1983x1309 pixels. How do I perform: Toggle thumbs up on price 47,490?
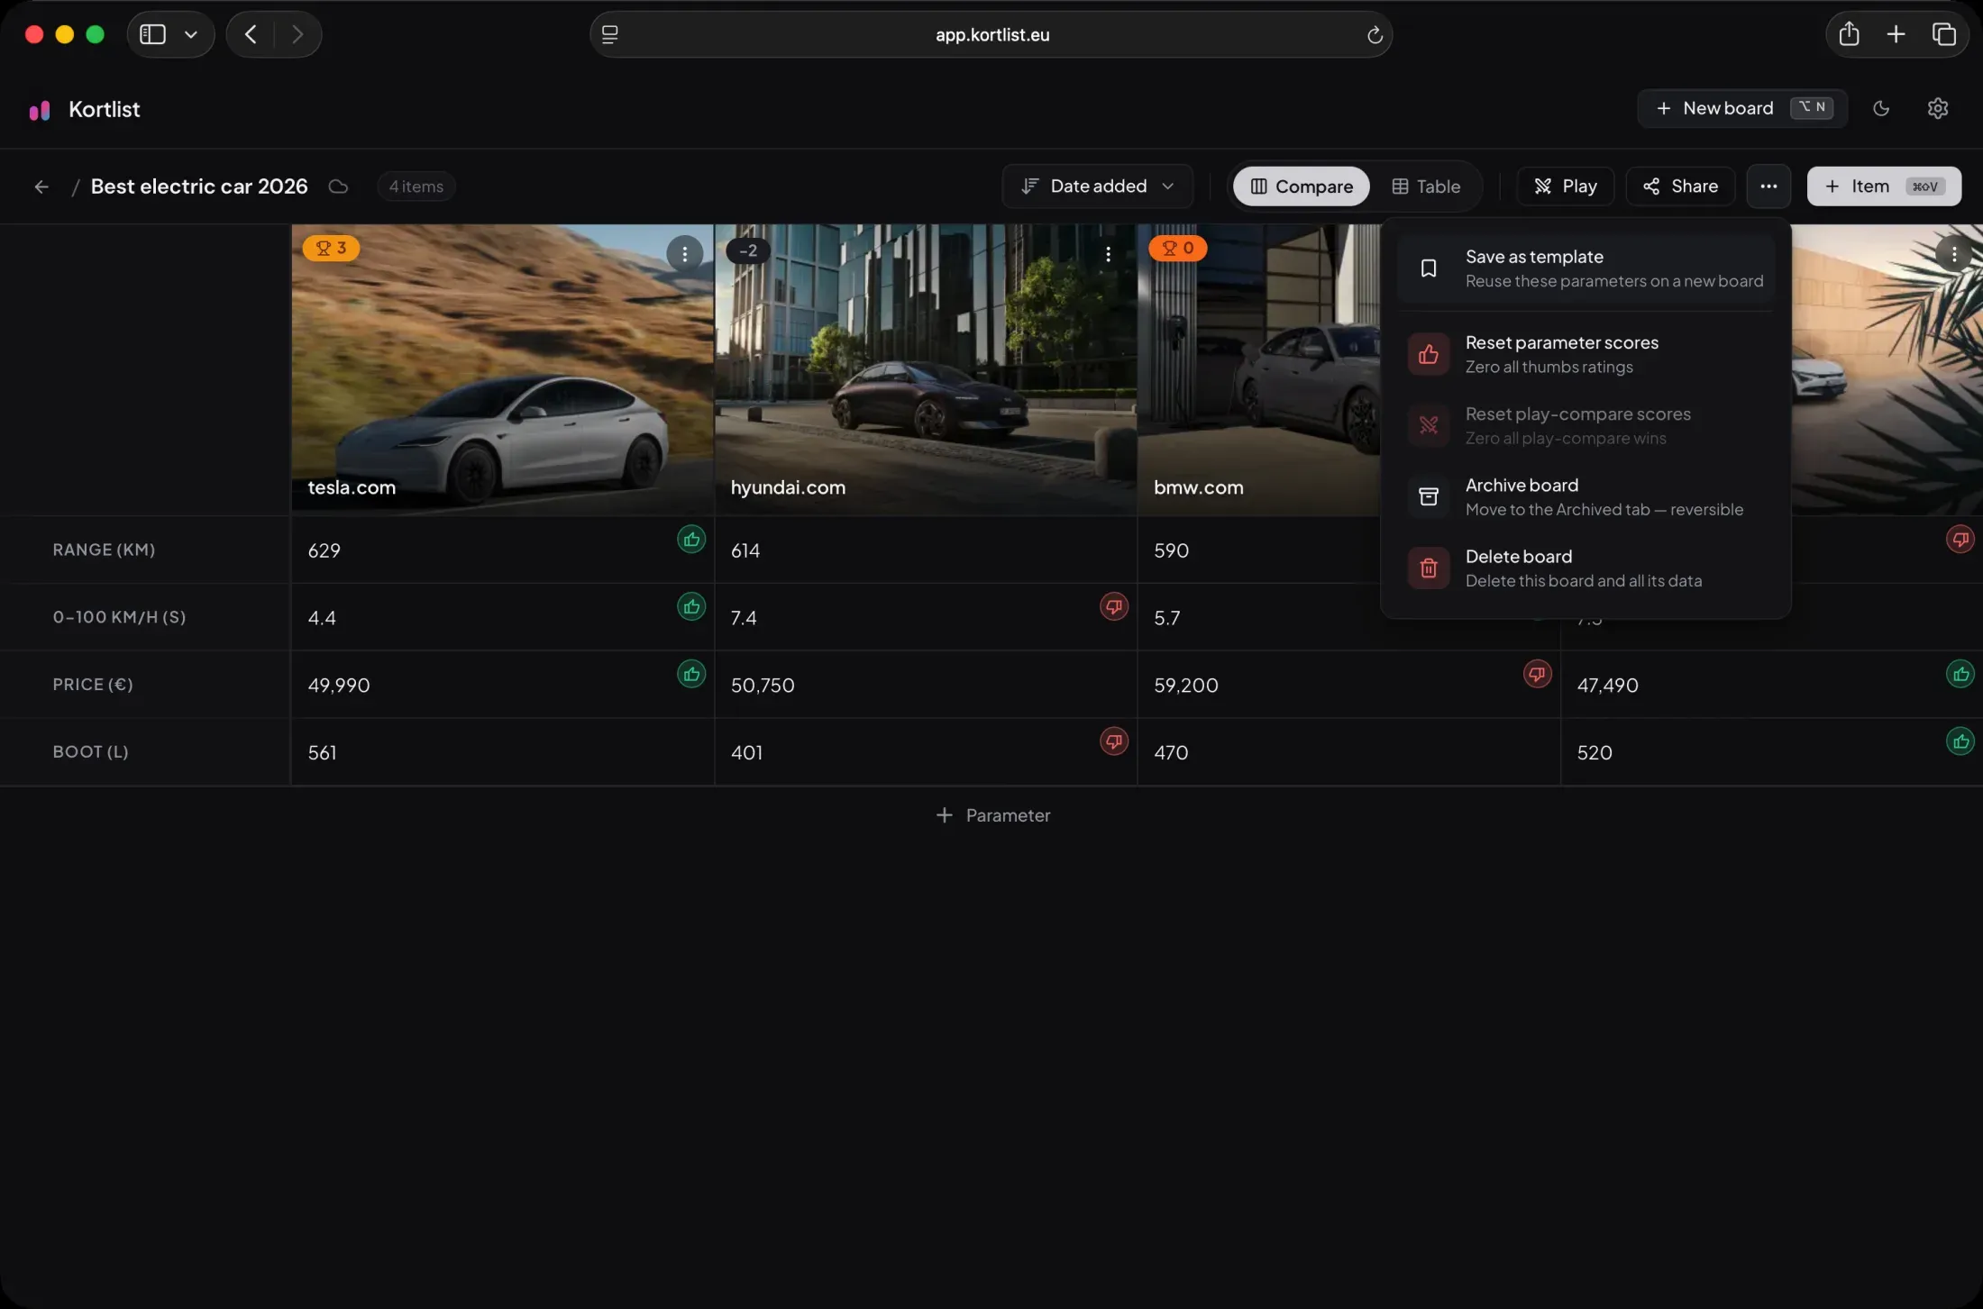click(1960, 675)
